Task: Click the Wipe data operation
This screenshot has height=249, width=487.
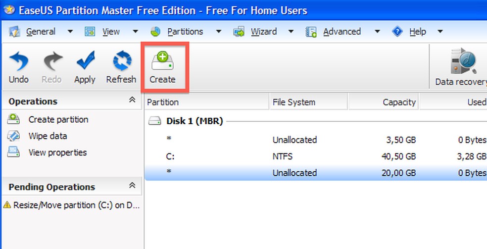Action: coord(48,136)
